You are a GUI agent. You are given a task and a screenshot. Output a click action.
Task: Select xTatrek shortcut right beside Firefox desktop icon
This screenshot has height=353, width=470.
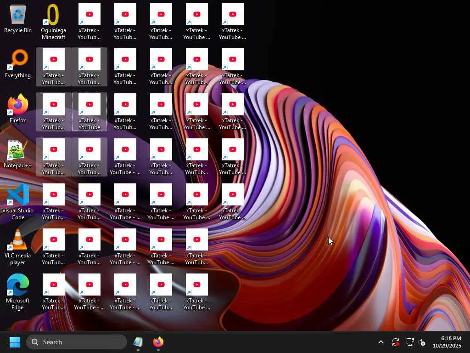pos(53,112)
